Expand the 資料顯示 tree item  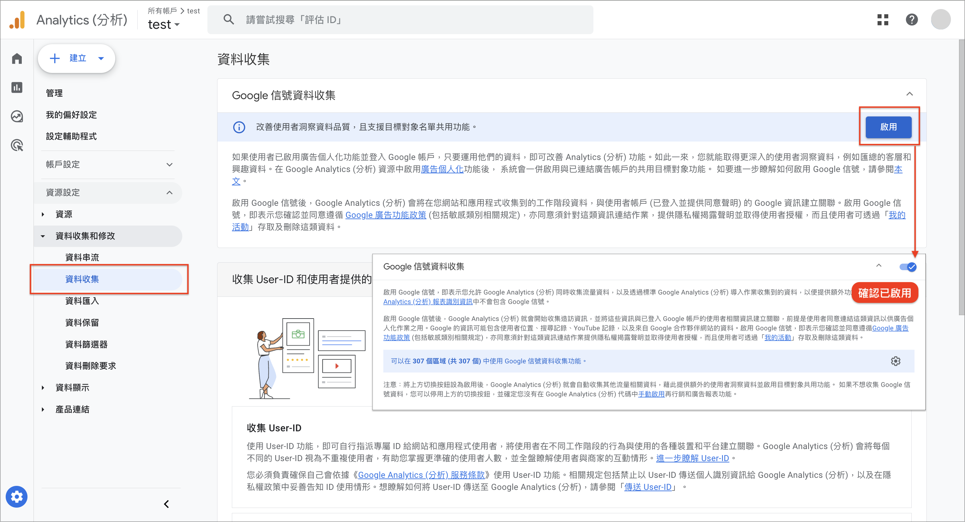click(x=43, y=388)
